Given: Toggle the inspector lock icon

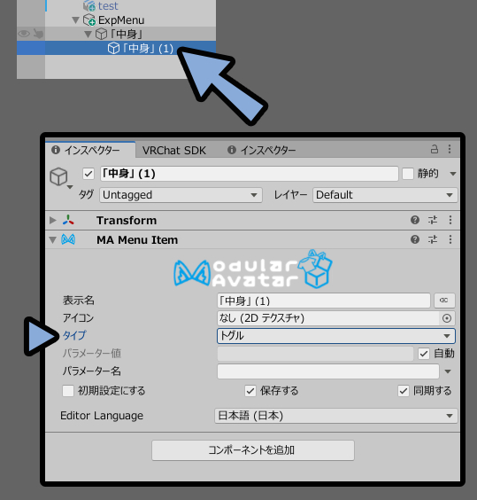Looking at the screenshot, I should click(435, 149).
